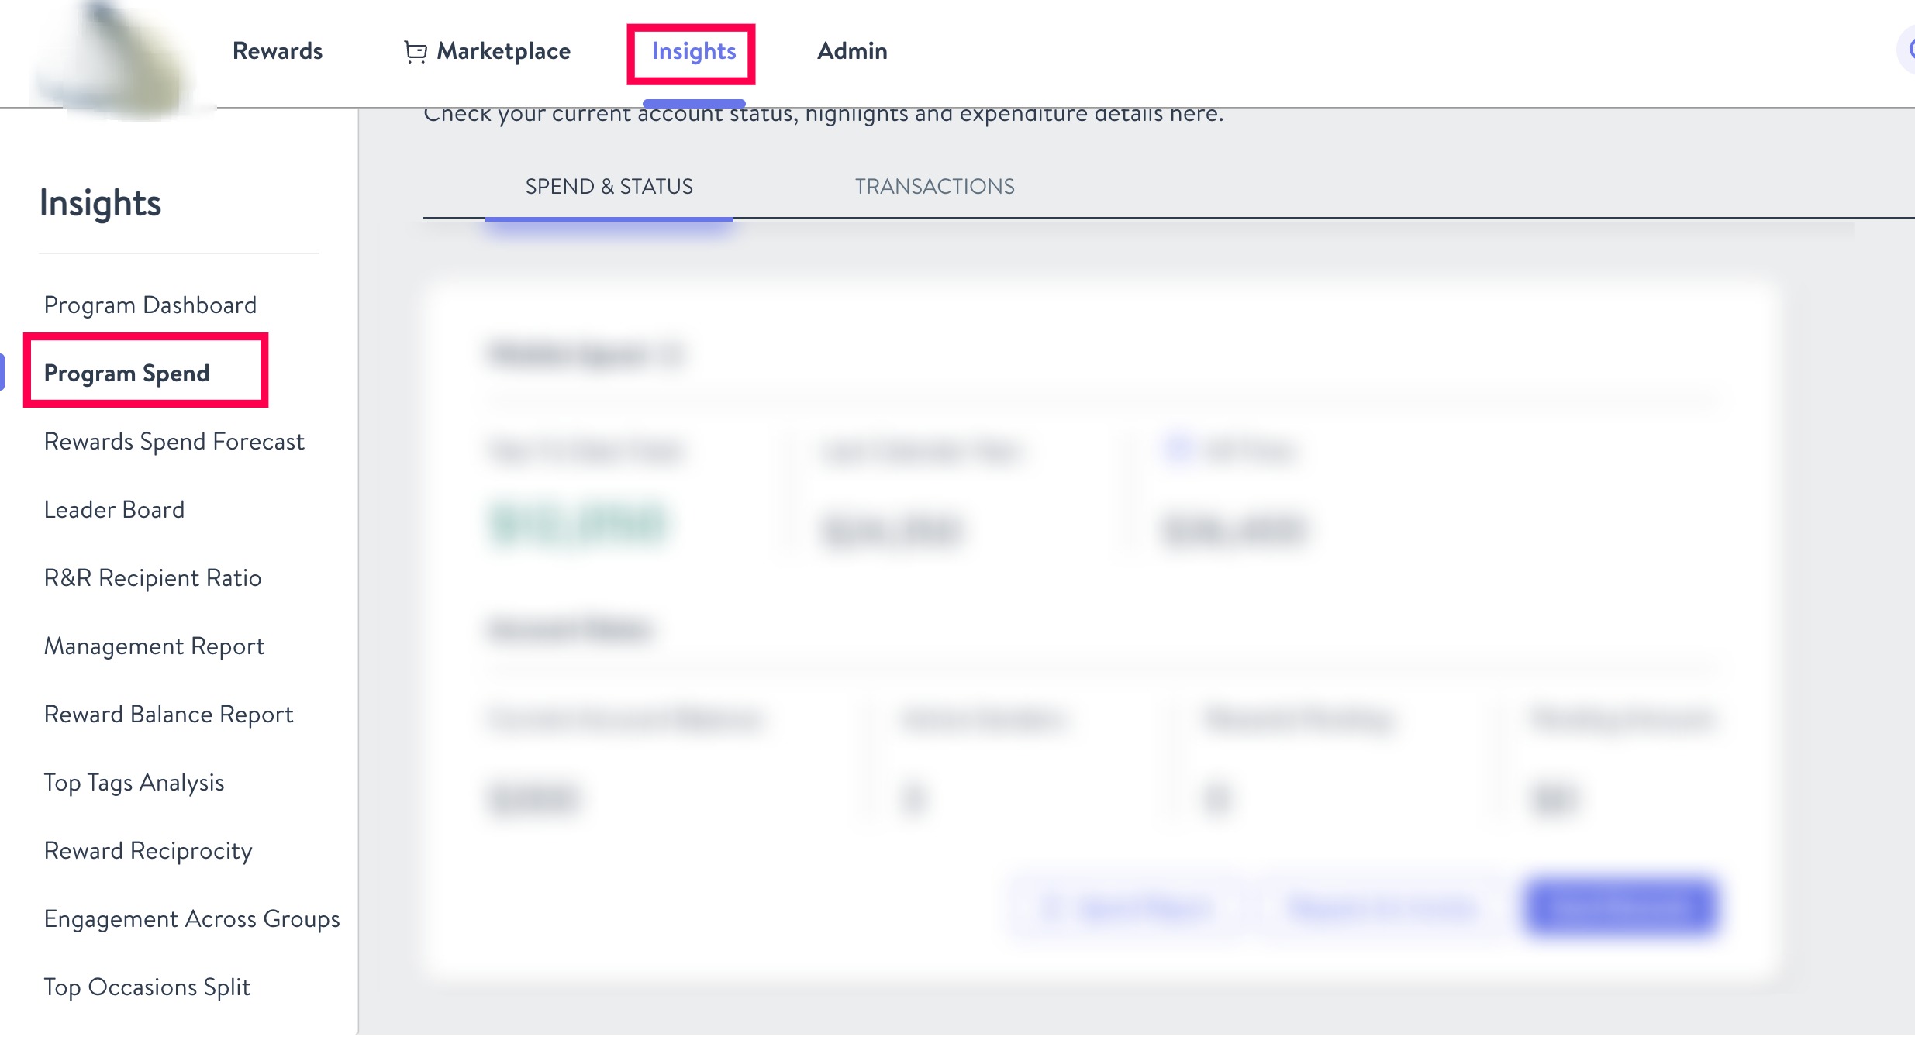View Top Occasions Split report

click(x=147, y=987)
